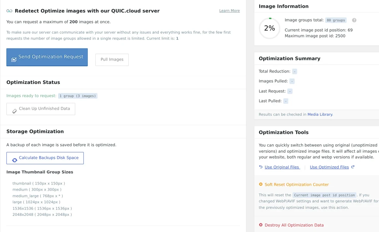
Task: Open the Media Library link
Action: point(320,115)
